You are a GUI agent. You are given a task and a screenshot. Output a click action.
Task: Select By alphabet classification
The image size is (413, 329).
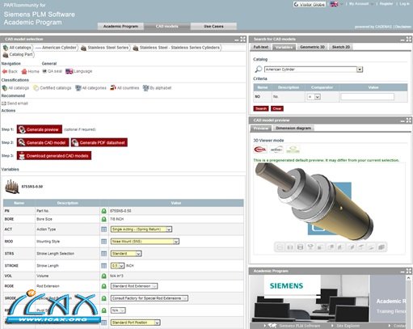click(x=157, y=88)
